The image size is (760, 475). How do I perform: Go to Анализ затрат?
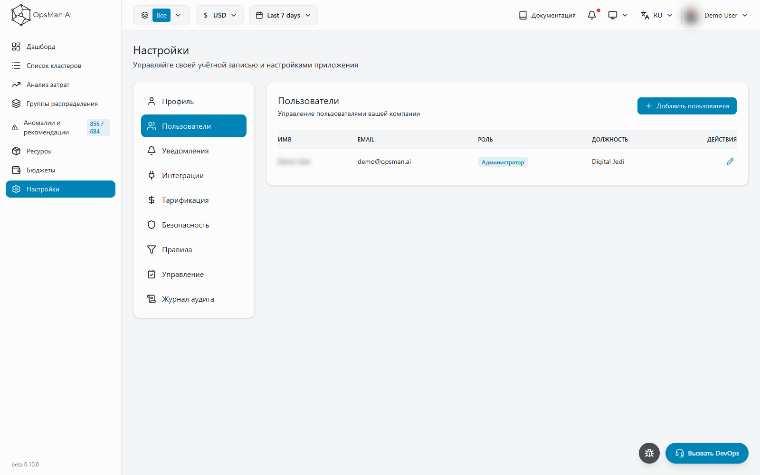pyautogui.click(x=60, y=85)
